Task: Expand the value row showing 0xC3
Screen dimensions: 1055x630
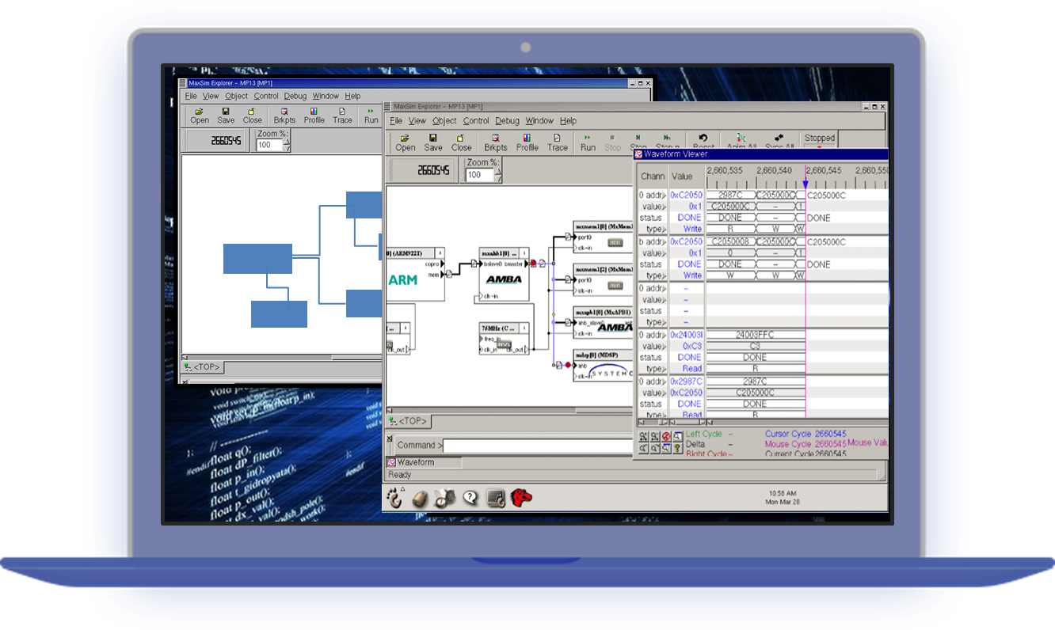Action: click(x=665, y=346)
